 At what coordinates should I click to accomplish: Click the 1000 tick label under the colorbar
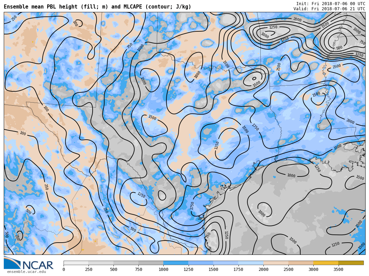(x=163, y=270)
